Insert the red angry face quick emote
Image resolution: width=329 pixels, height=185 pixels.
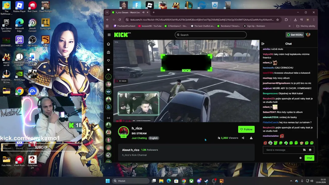click(x=265, y=143)
